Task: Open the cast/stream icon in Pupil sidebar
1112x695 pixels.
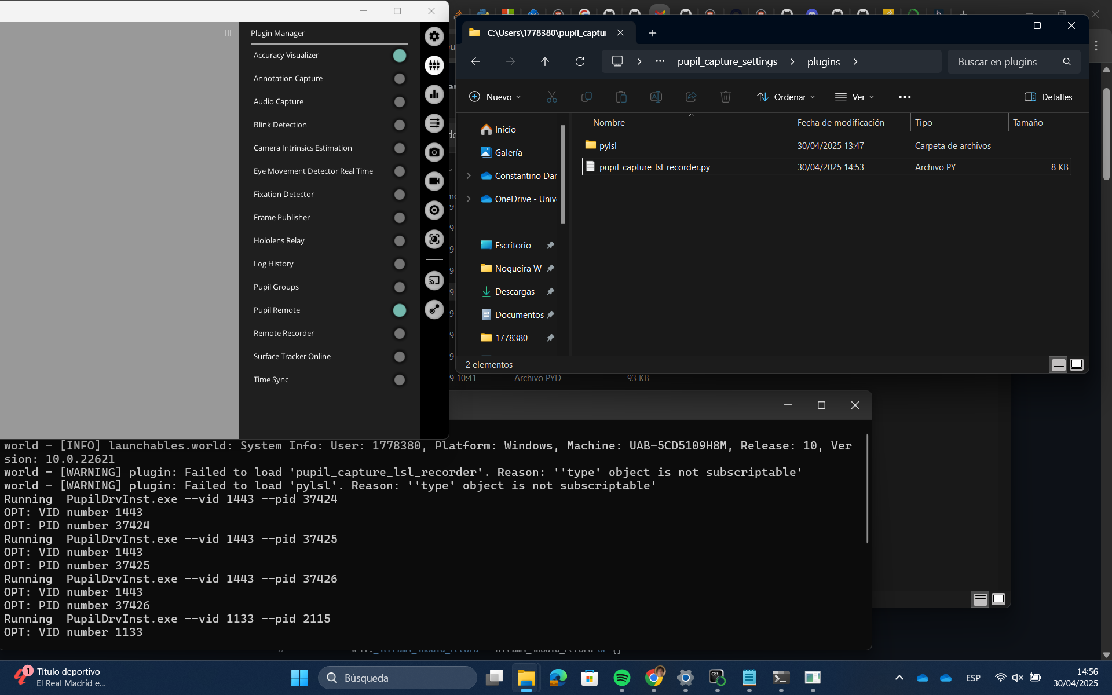Action: coord(434,281)
